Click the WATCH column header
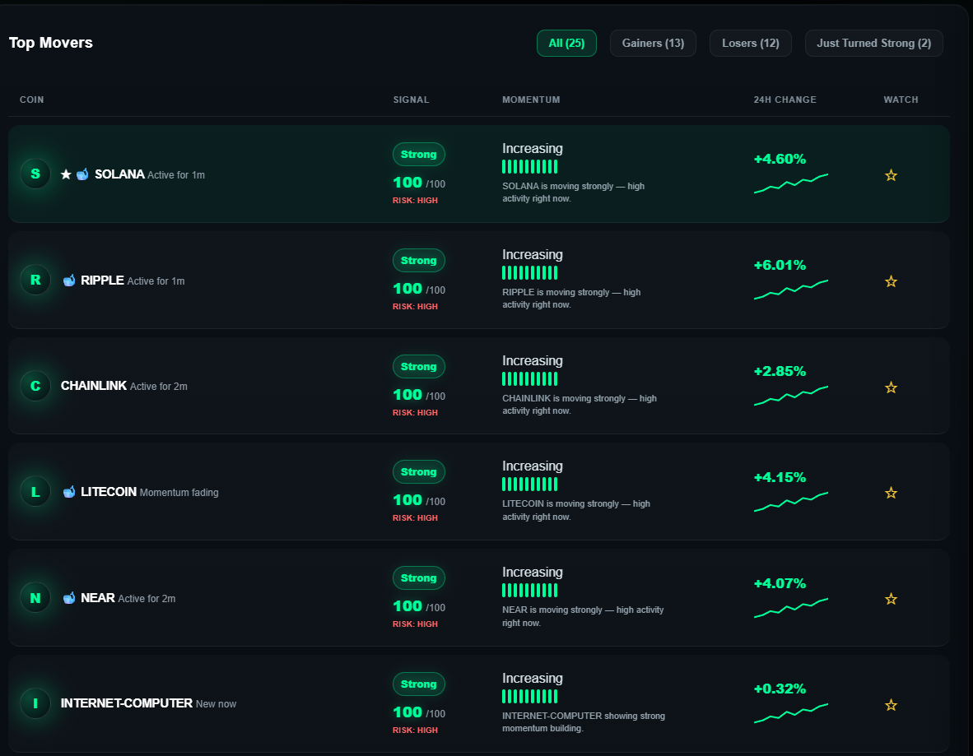Screen dimensions: 973x756 point(901,100)
